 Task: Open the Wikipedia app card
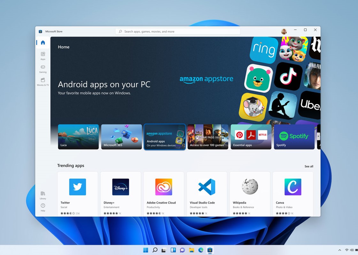[250, 194]
